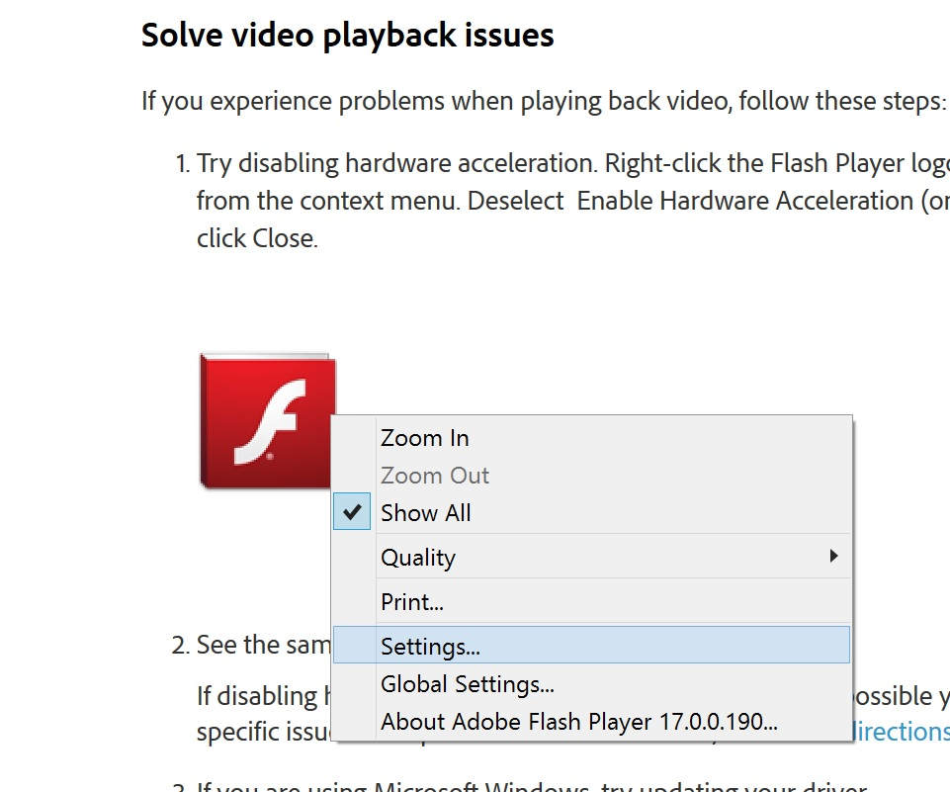Select About Adobe Flash Player 17.0.0.190

tap(578, 722)
